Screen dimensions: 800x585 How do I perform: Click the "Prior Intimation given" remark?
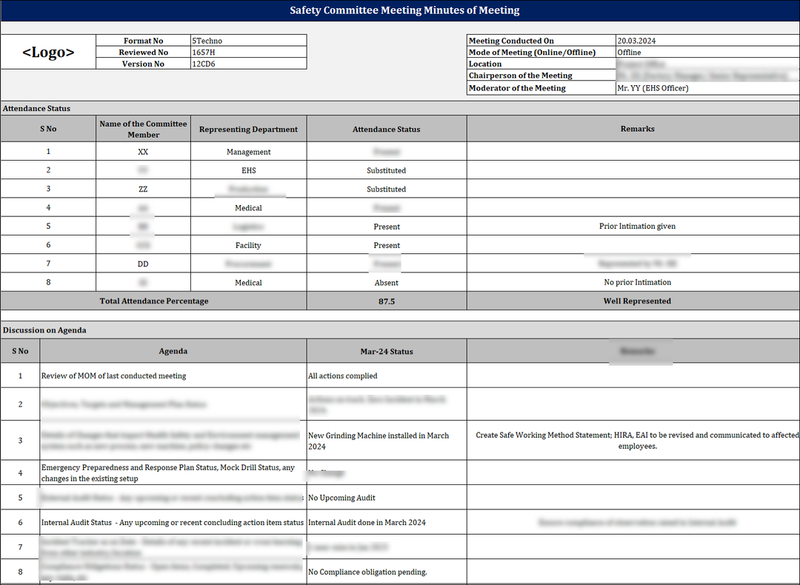coord(637,226)
